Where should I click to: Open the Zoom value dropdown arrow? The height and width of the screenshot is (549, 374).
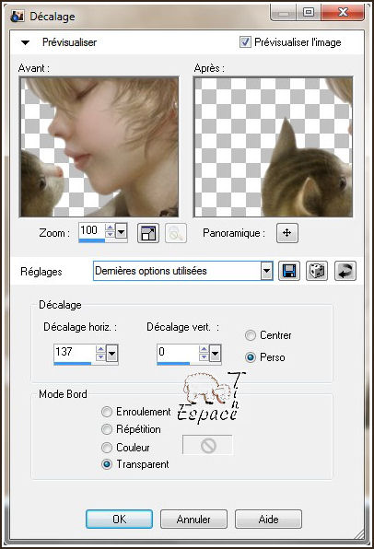(122, 231)
